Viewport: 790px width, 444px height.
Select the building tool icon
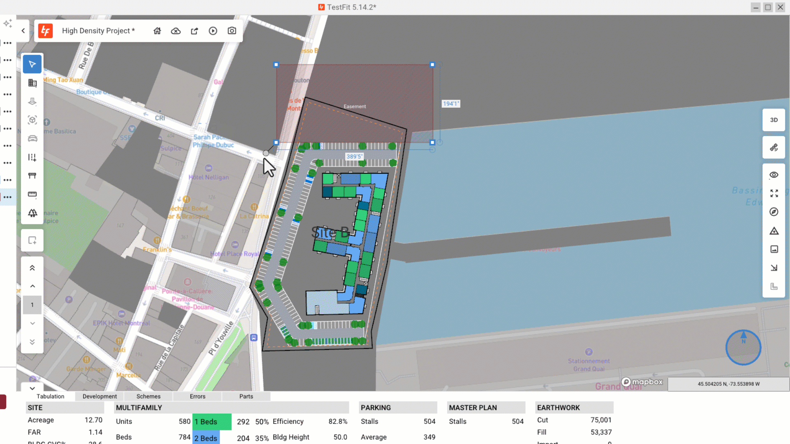click(x=33, y=83)
